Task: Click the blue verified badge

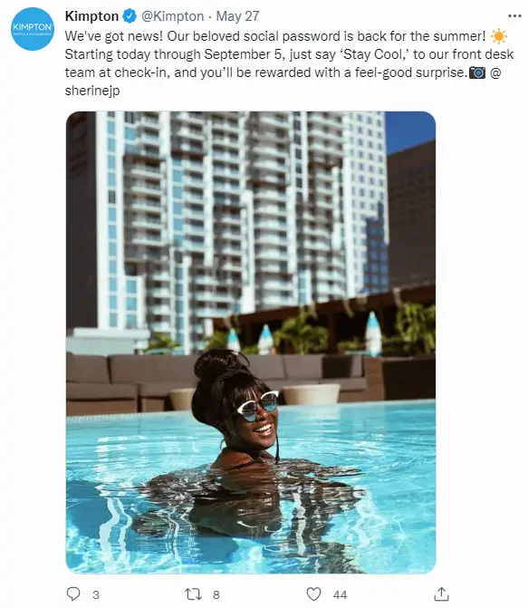Action: [130, 16]
